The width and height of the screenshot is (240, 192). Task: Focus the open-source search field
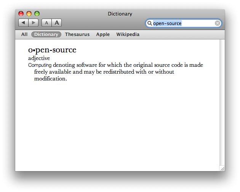pos(183,23)
